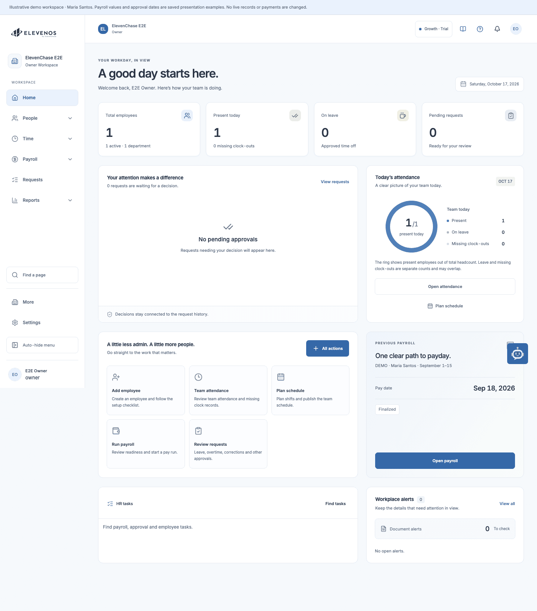Go to Home in the sidebar
537x611 pixels.
[x=42, y=98]
